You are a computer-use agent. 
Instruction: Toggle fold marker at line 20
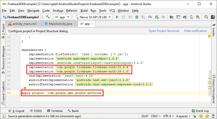pyautogui.click(x=20, y=37)
